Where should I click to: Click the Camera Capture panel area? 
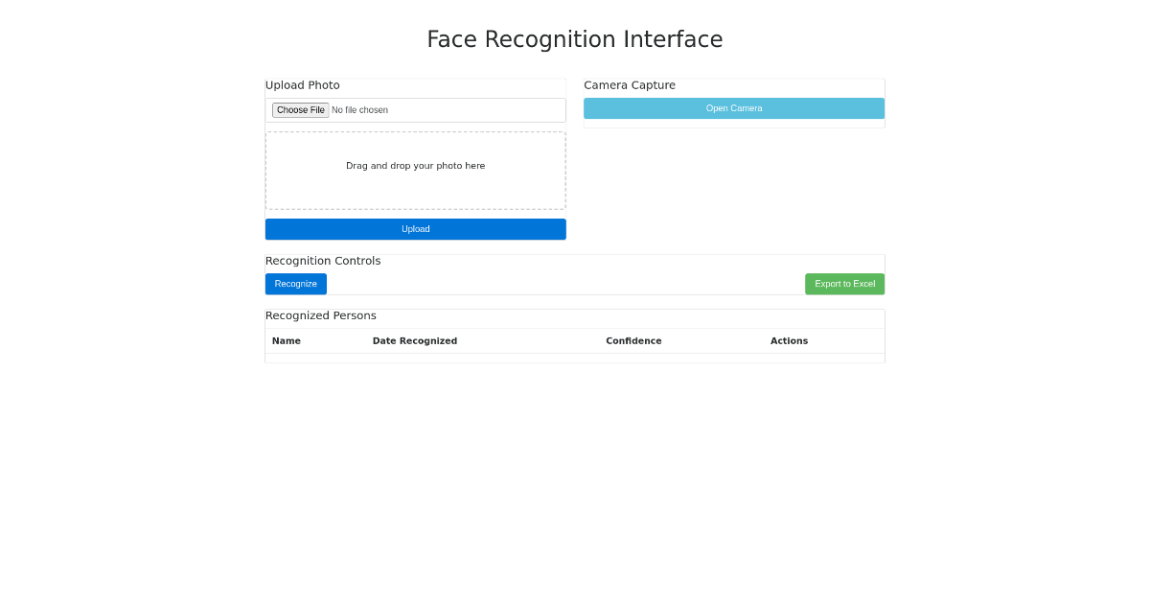tap(733, 122)
